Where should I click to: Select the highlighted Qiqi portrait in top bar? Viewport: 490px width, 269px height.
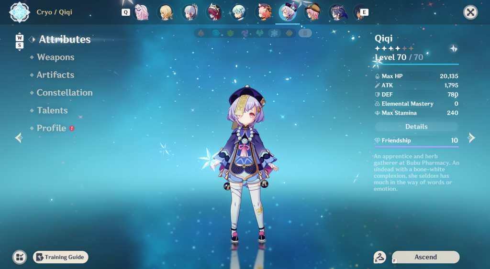click(288, 12)
